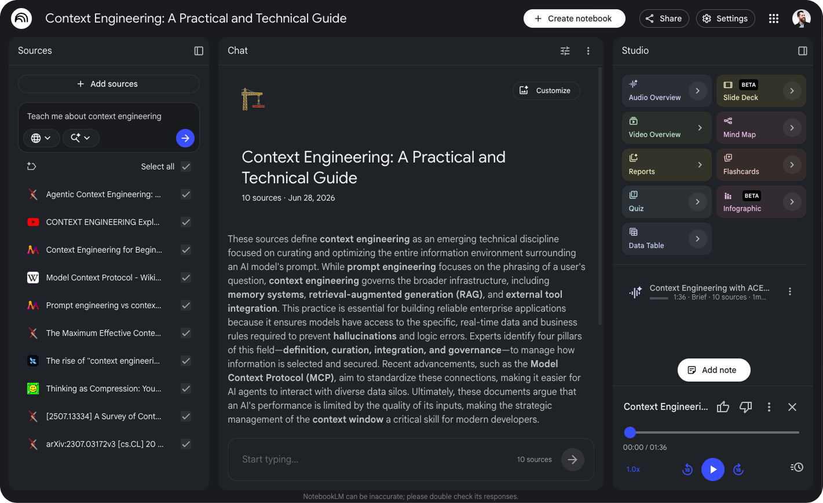Screen dimensions: 823x503
Task: Focus the source discovery search field
Action: 109,116
